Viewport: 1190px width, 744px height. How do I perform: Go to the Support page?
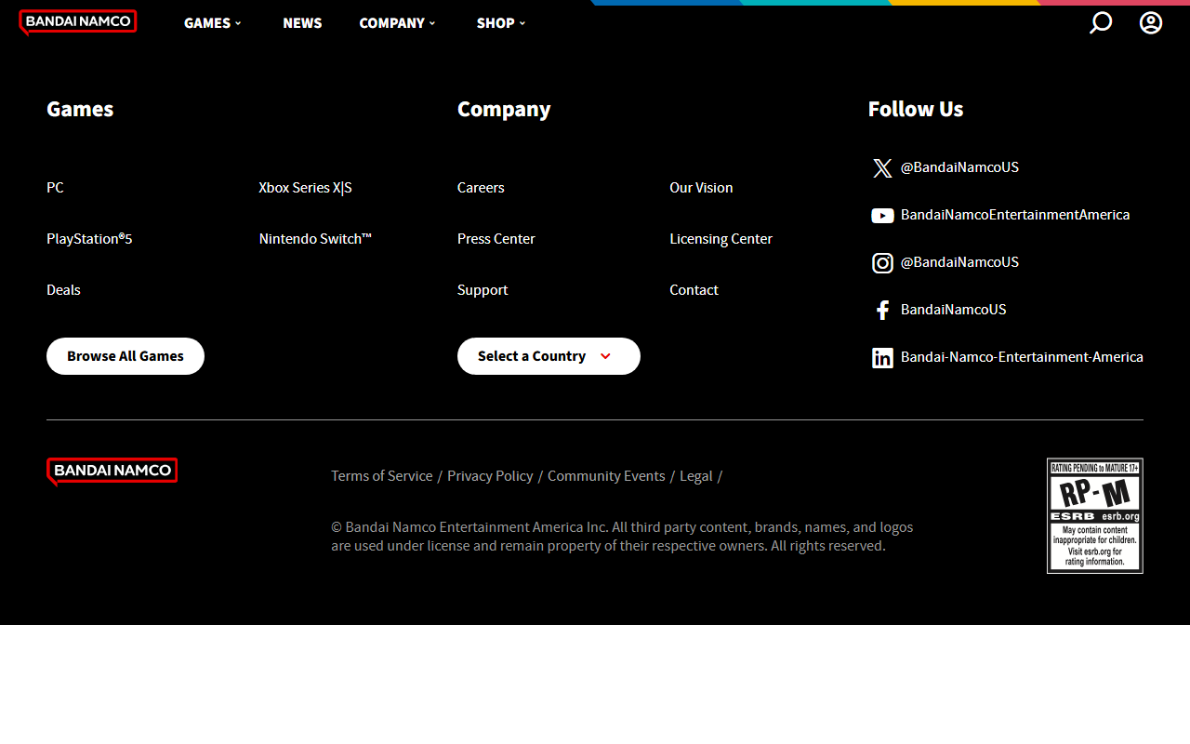(483, 290)
